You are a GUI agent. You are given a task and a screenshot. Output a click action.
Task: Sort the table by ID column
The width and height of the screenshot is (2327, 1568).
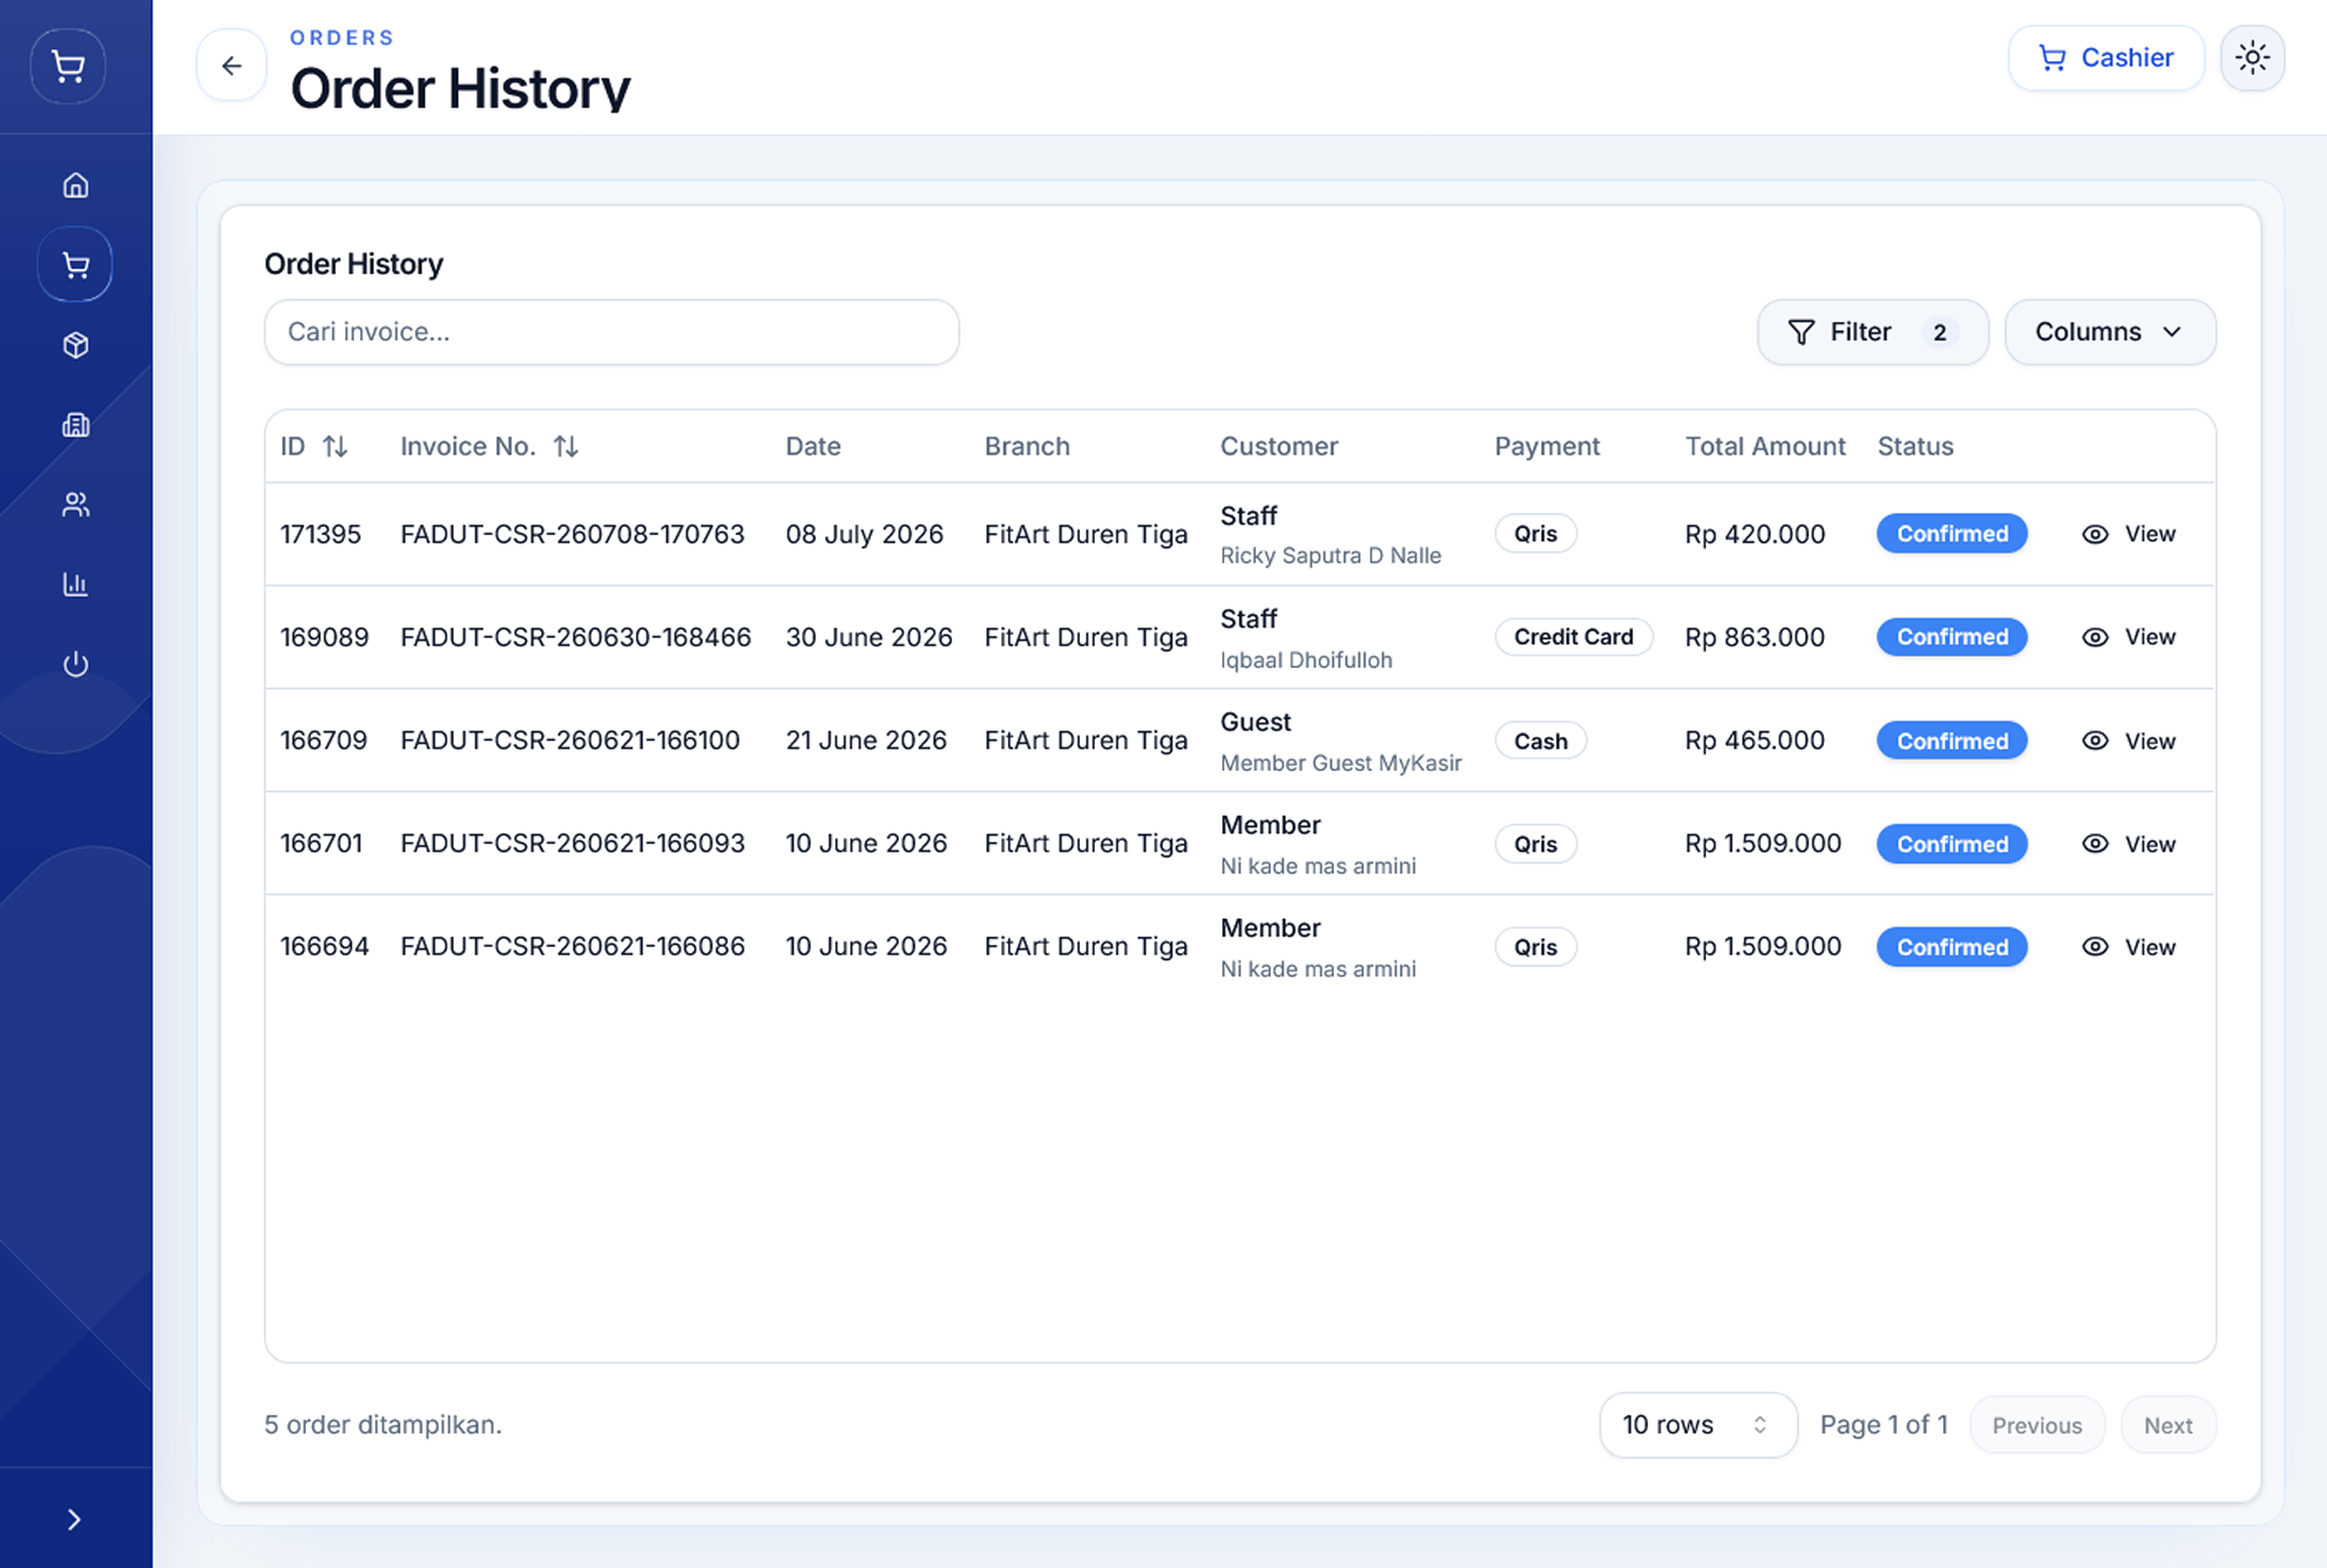313,446
